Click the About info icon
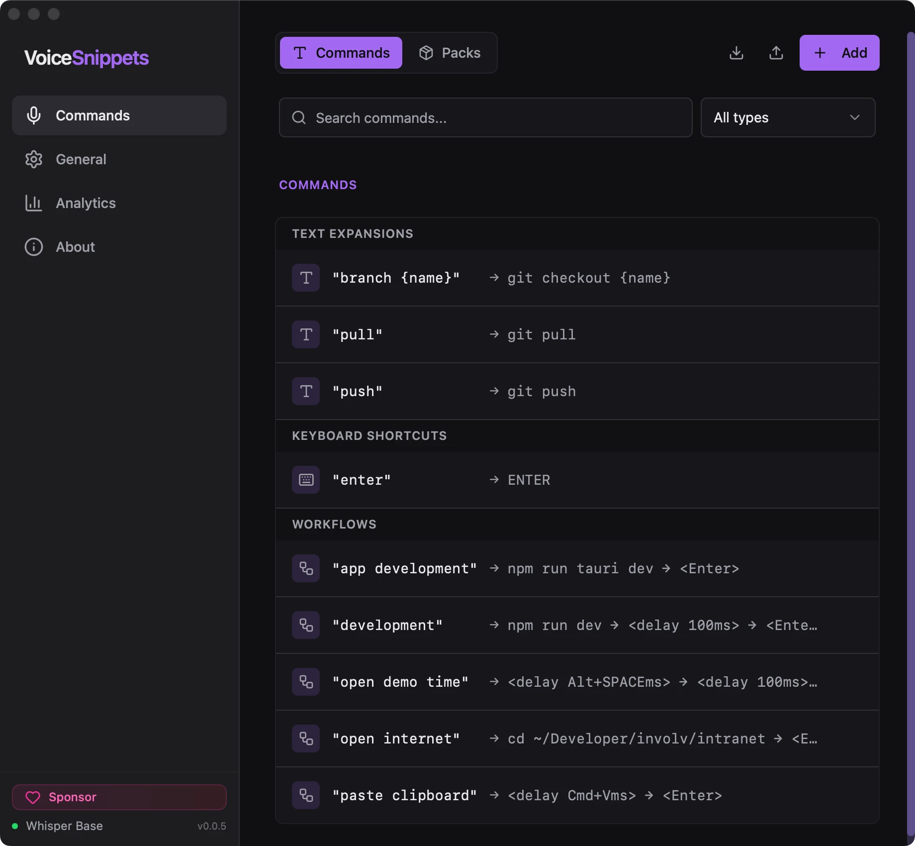Screen dimensions: 915x846 (x=34, y=247)
